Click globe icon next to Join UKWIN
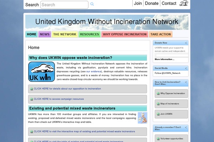214x142 pixels. [158, 114]
